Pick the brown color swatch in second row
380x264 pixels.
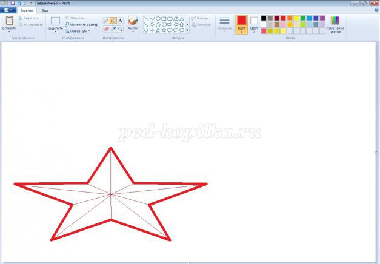[277, 24]
